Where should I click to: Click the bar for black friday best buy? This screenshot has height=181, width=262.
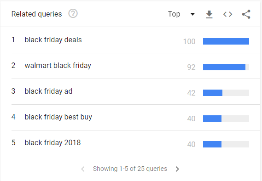coord(226,119)
